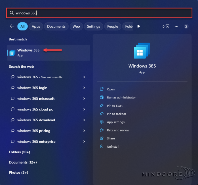The image size is (198, 185).
Task: Click the App settings gear icon
Action: 102,122
